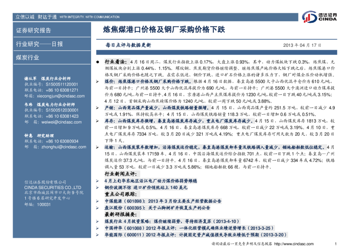Click the CINDA red logo emblem
The width and height of the screenshot is (355, 251).
311,17
